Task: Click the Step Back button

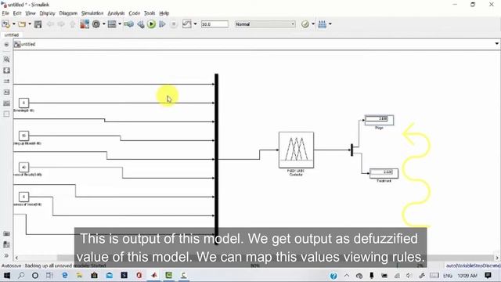Action: pyautogui.click(x=140, y=24)
